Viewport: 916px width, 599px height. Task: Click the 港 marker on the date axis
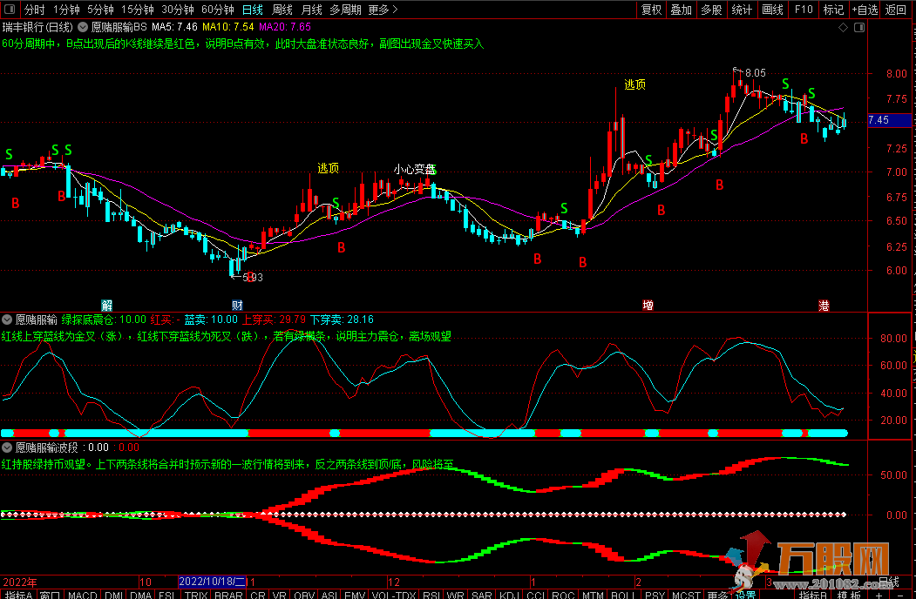[x=824, y=306]
